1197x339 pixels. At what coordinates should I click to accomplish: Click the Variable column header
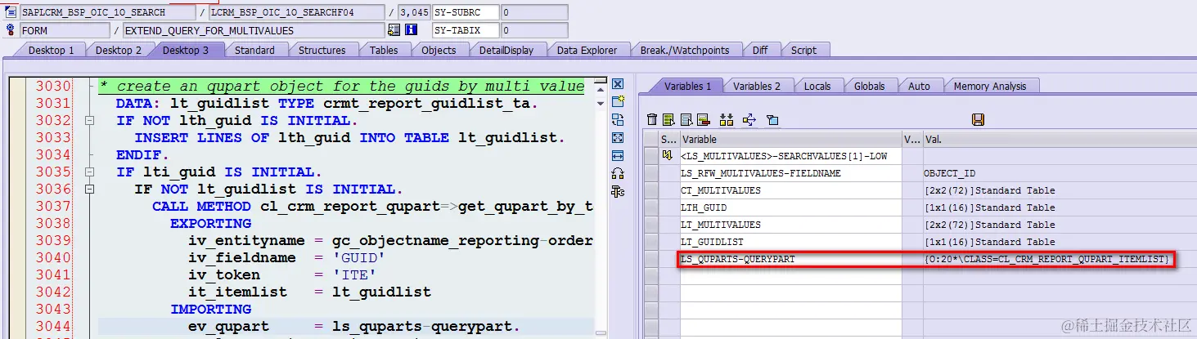coord(790,139)
